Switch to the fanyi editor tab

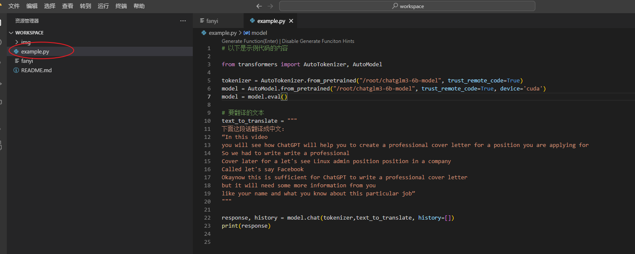[x=212, y=21]
